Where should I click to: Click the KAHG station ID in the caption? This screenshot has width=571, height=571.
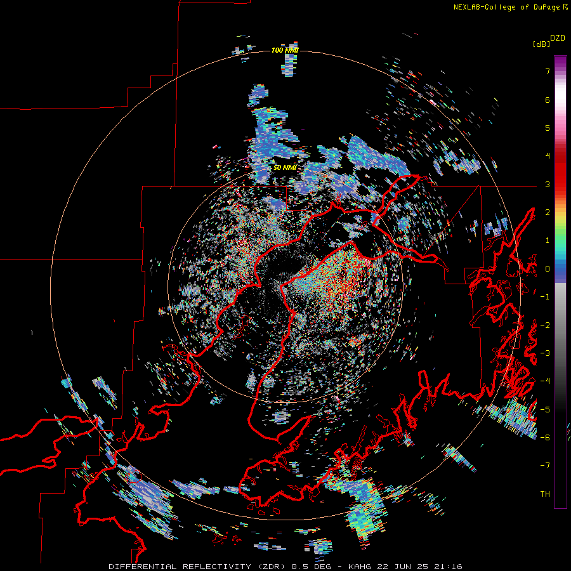pos(358,567)
